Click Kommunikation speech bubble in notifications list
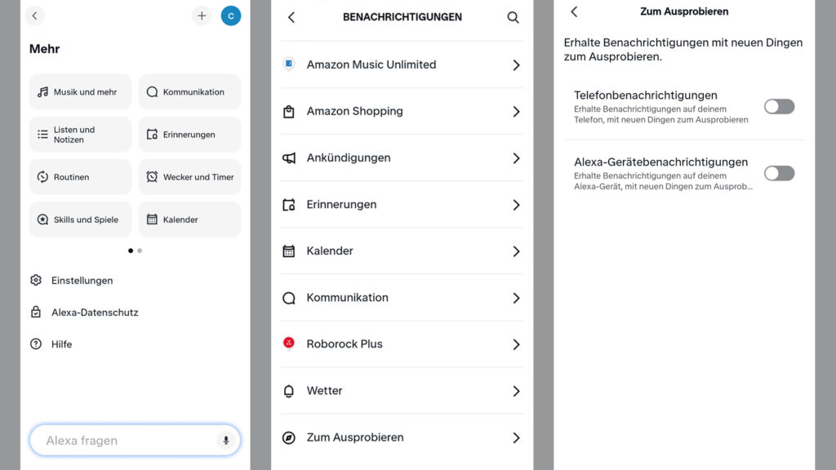The image size is (836, 470). [288, 298]
